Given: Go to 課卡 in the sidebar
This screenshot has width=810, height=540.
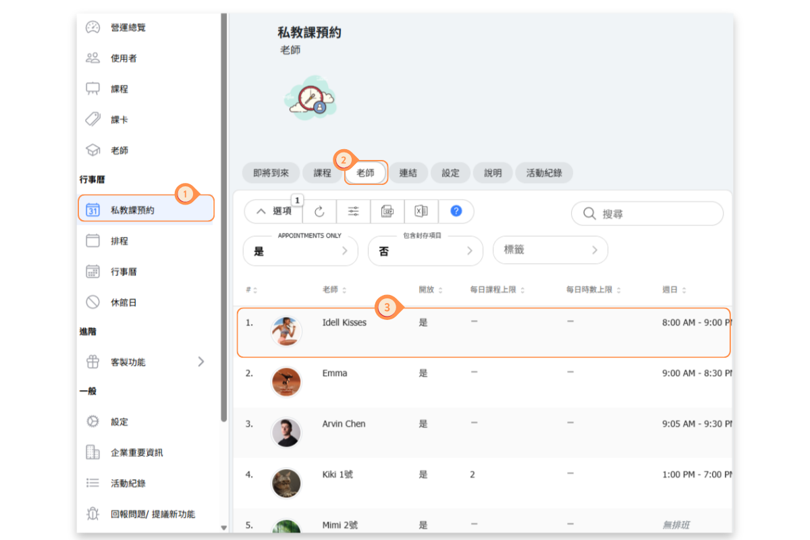Looking at the screenshot, I should click(x=119, y=119).
